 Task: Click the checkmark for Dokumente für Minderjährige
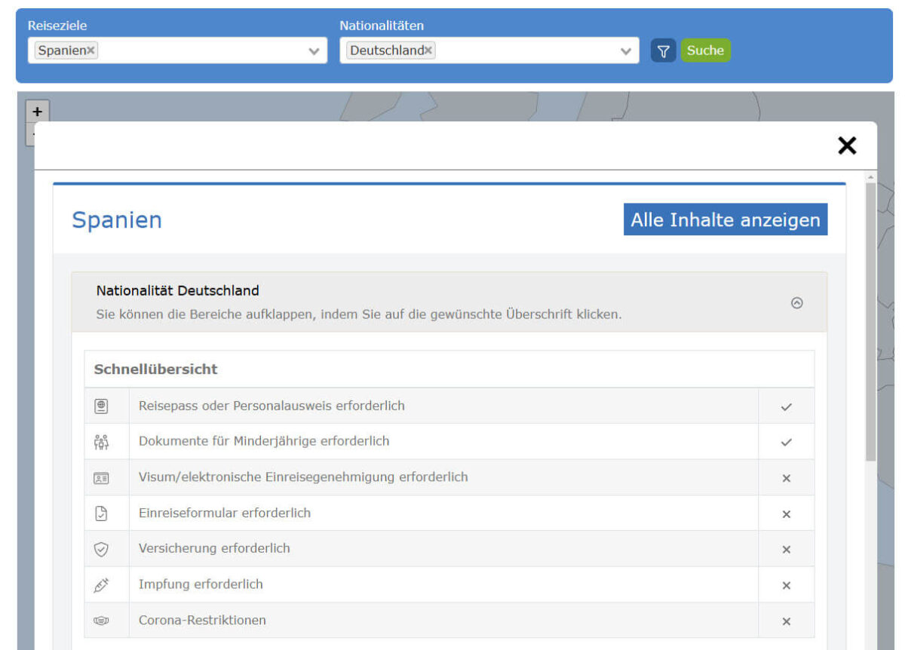tap(787, 442)
